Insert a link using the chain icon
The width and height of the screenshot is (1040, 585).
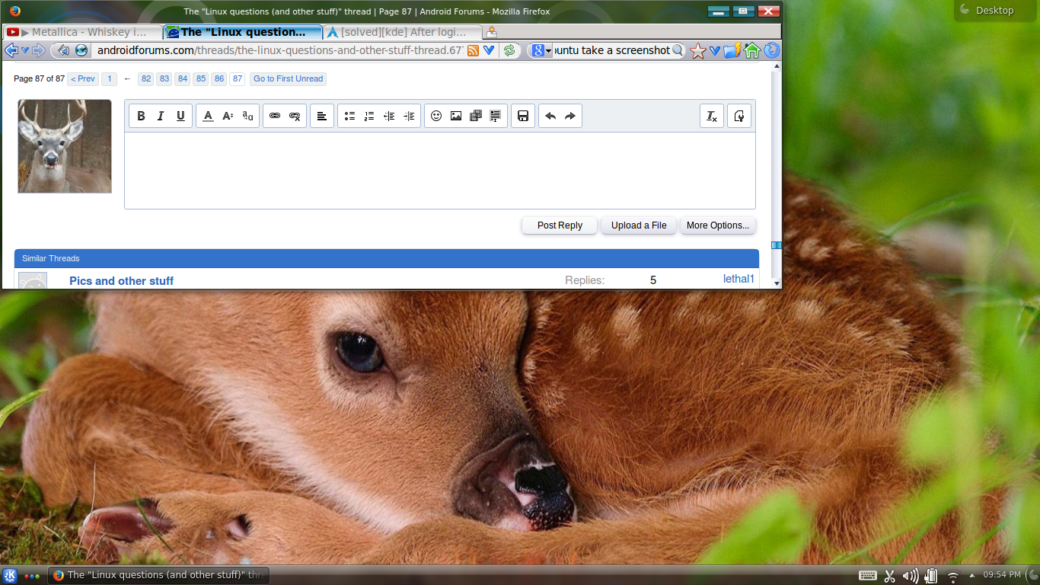coord(275,116)
